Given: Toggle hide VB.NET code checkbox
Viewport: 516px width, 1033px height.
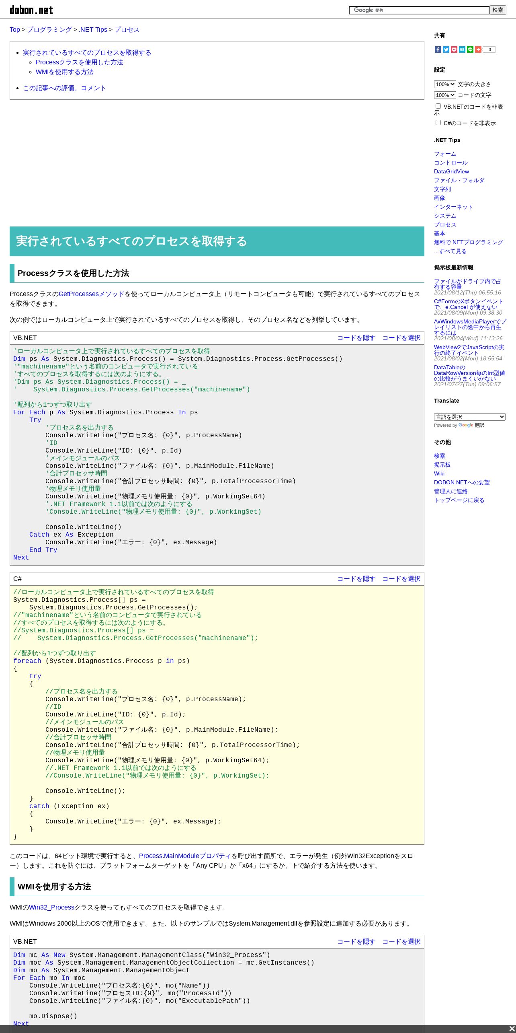Looking at the screenshot, I should pyautogui.click(x=438, y=106).
